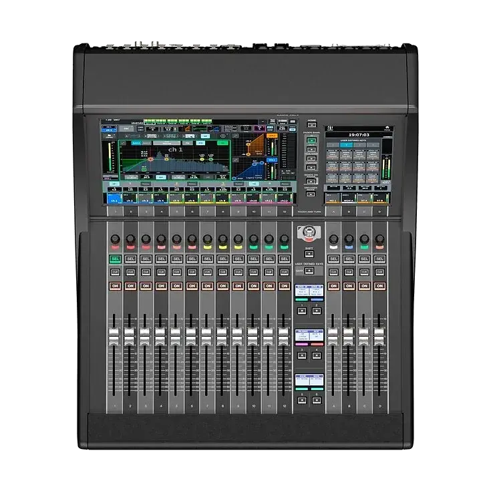Click the fader cap of strip D
This screenshot has width=491, height=491.
coord(379,337)
